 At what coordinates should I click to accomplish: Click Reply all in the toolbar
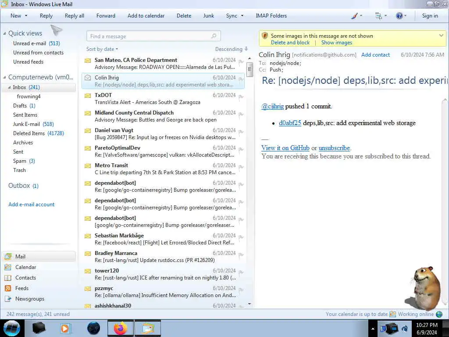click(x=75, y=16)
